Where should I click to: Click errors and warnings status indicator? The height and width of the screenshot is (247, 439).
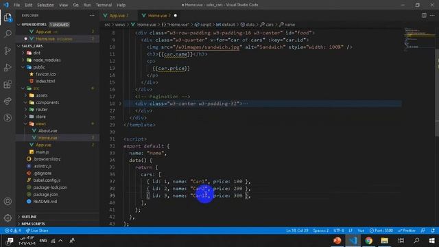12,231
